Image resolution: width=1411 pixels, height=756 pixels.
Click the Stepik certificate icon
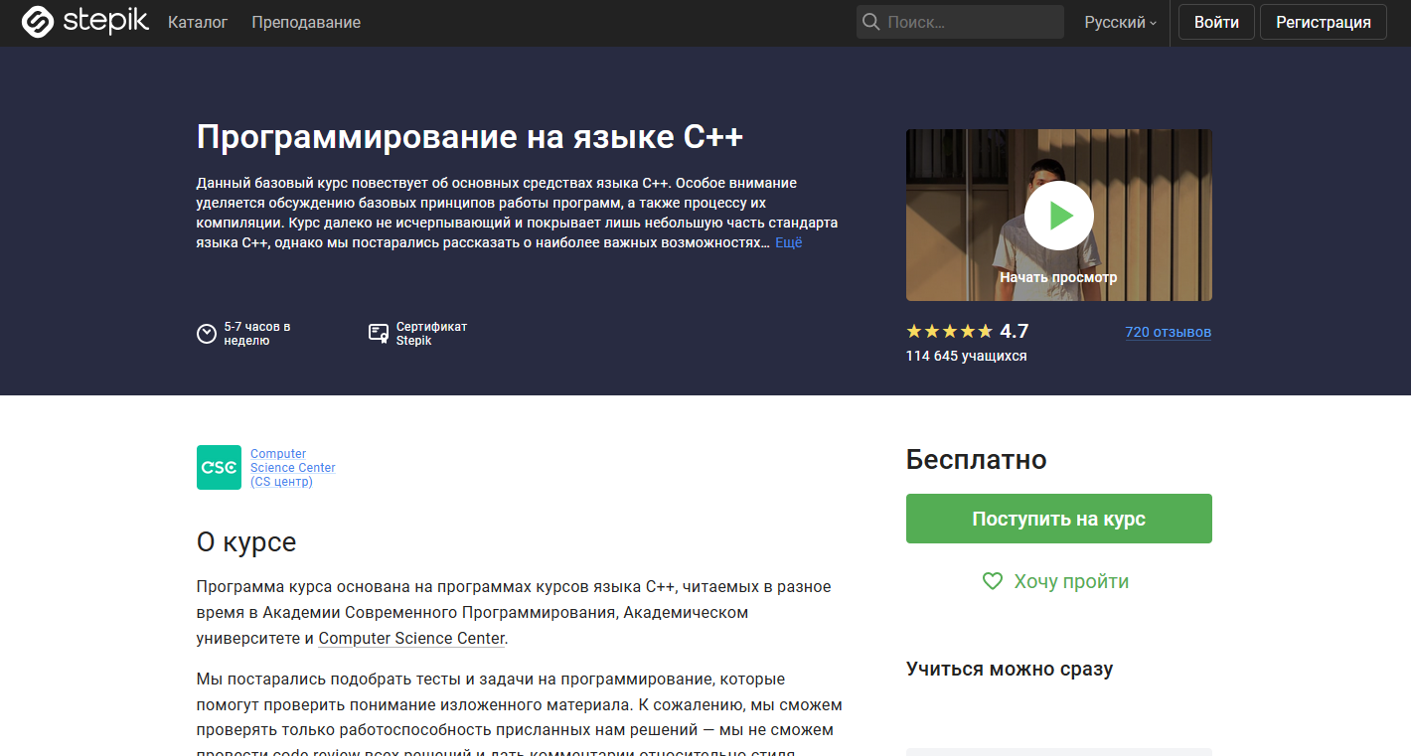pyautogui.click(x=379, y=332)
